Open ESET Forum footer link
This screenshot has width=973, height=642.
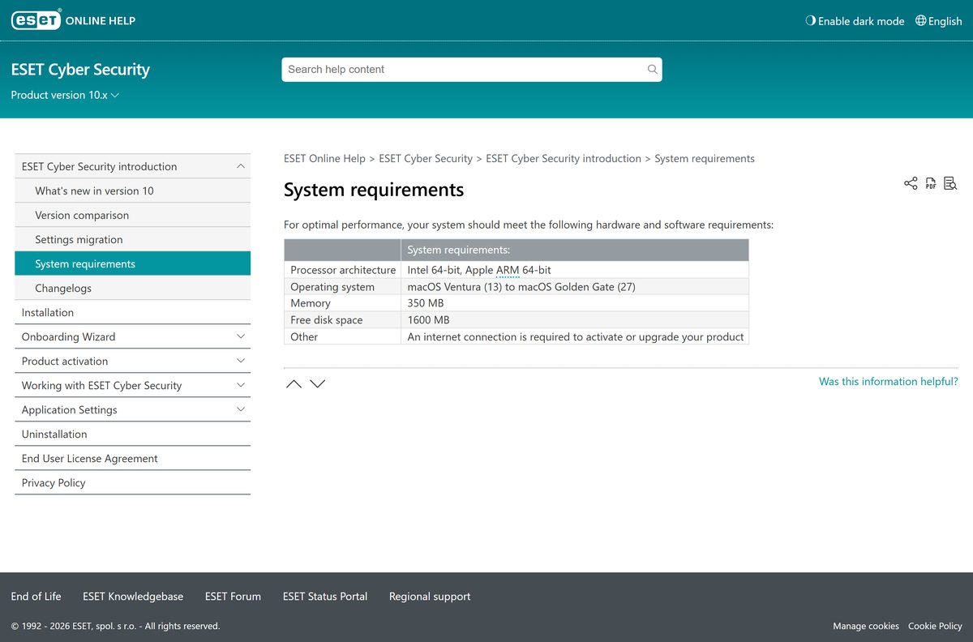[x=233, y=597]
